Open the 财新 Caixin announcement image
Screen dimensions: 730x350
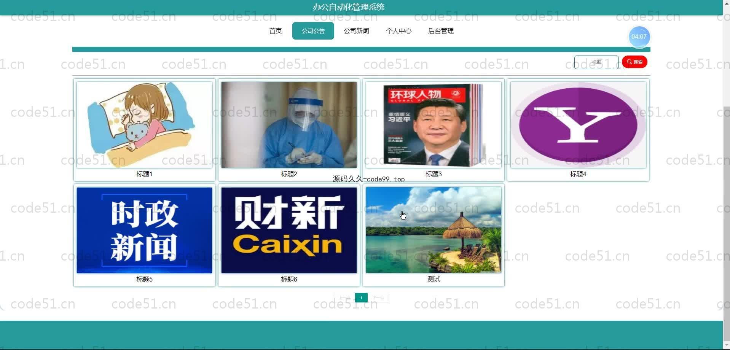coord(289,230)
